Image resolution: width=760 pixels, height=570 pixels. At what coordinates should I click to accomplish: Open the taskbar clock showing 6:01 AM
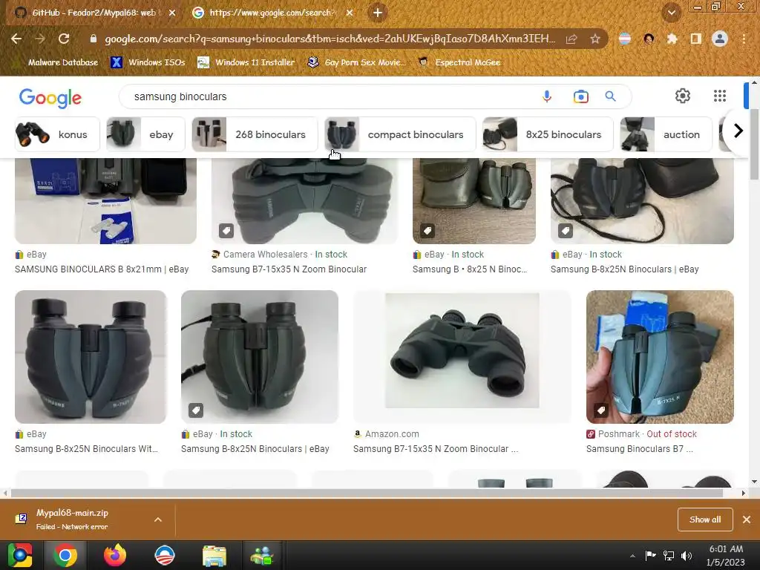(726, 555)
